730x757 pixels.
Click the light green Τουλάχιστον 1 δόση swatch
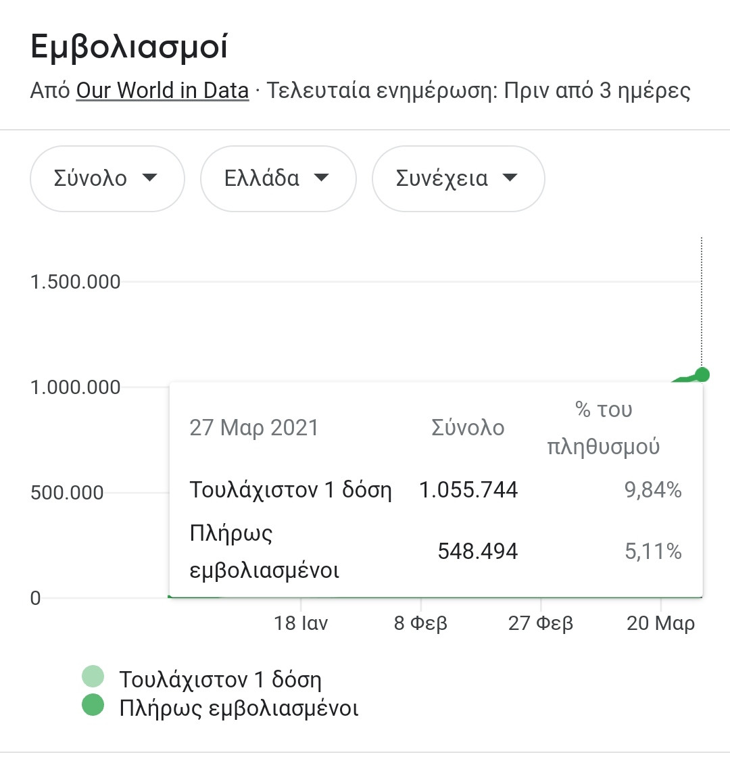[93, 676]
